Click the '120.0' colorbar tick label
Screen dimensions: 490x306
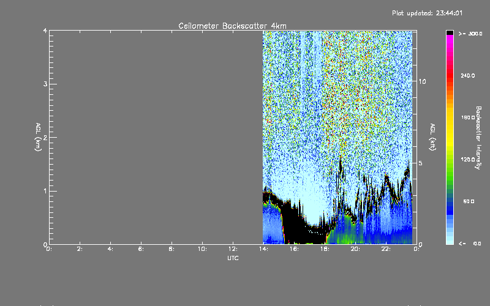pyautogui.click(x=468, y=160)
